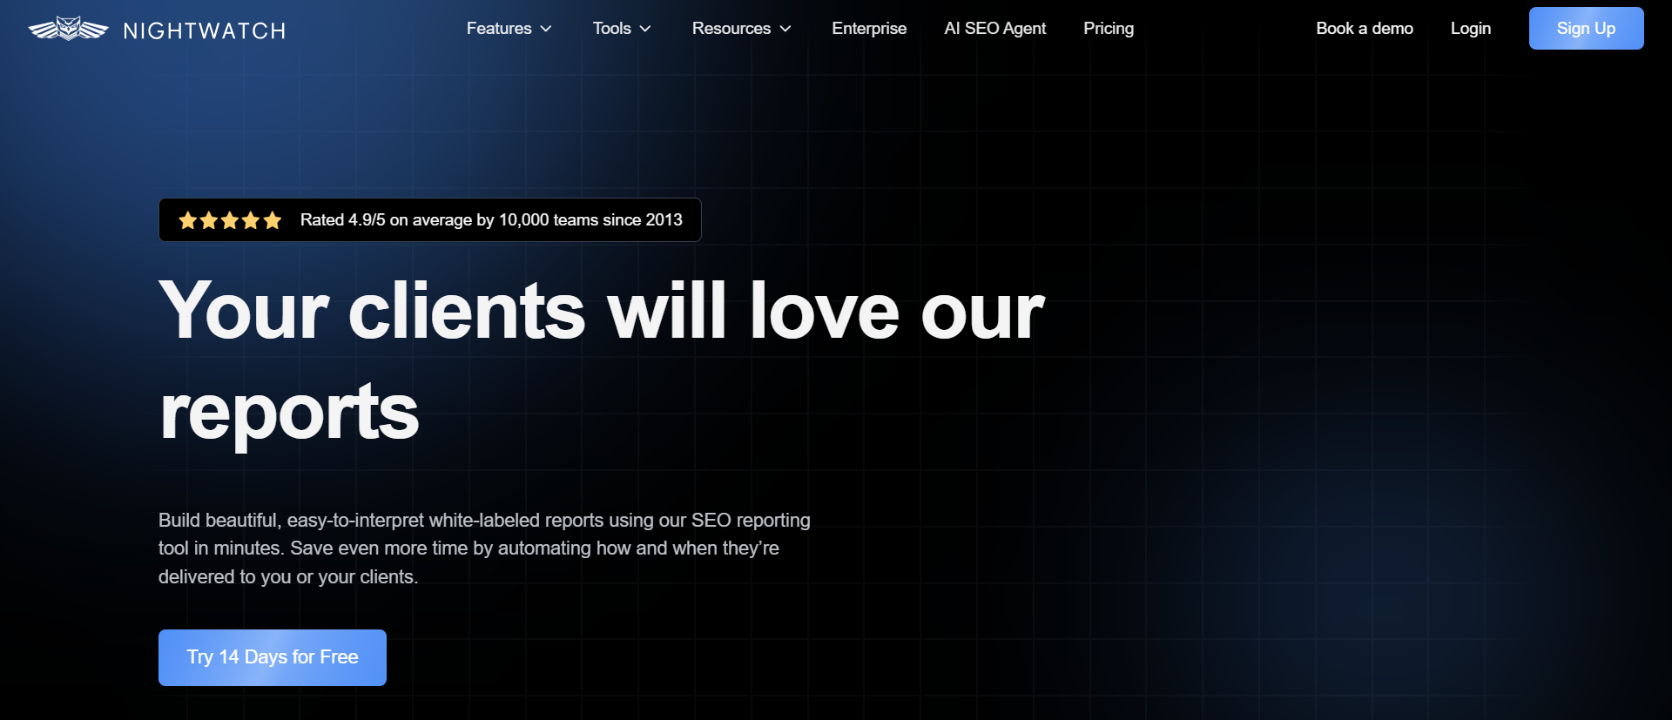The width and height of the screenshot is (1672, 720).
Task: Open the AI SEO Agent page
Action: 994,29
